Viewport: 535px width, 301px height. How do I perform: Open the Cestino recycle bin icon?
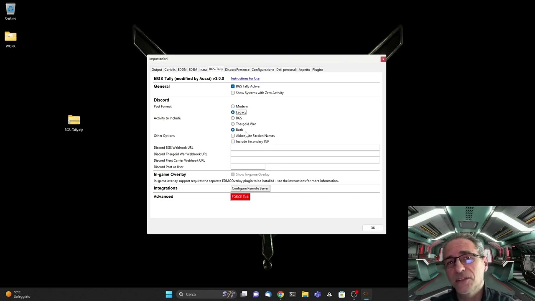pyautogui.click(x=10, y=12)
